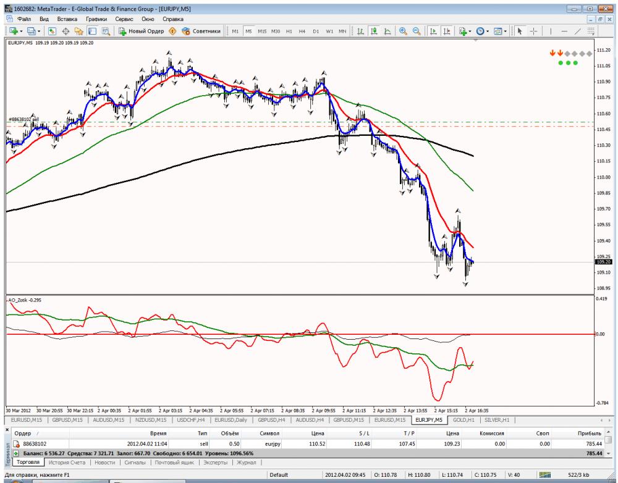Toggle Chart Shift icon
Image resolution: width=618 pixels, height=483 pixels.
pos(447,31)
